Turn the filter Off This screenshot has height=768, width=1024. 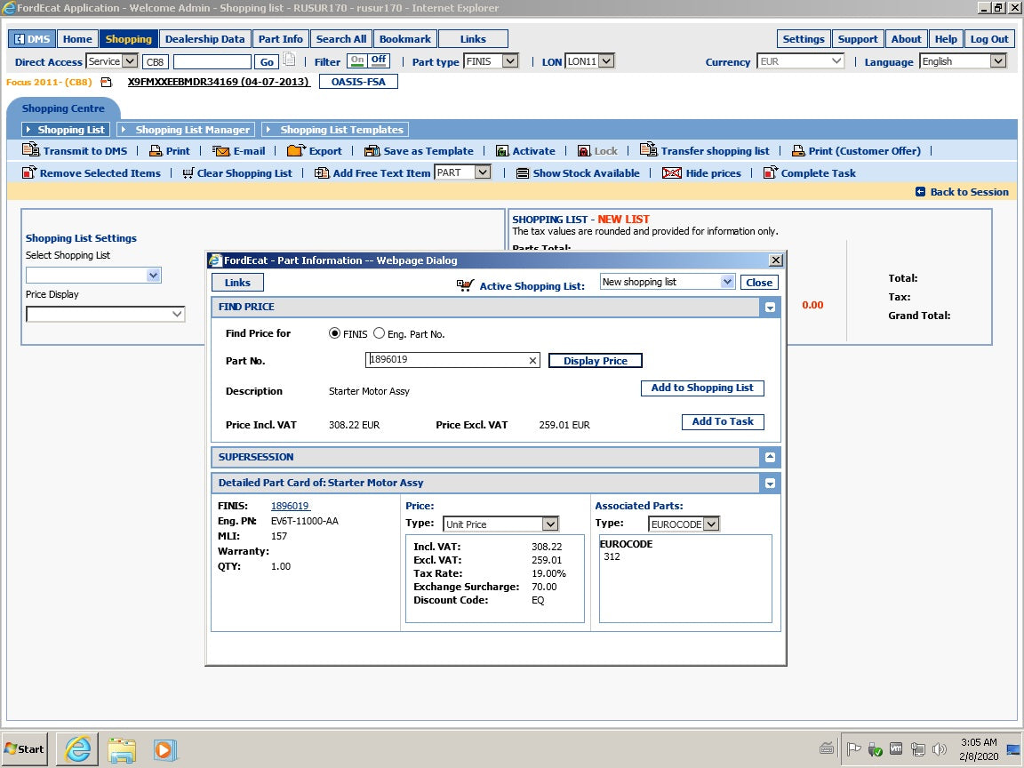(x=379, y=60)
